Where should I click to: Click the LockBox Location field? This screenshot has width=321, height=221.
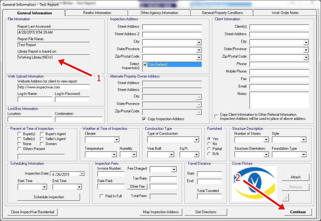click(x=30, y=120)
